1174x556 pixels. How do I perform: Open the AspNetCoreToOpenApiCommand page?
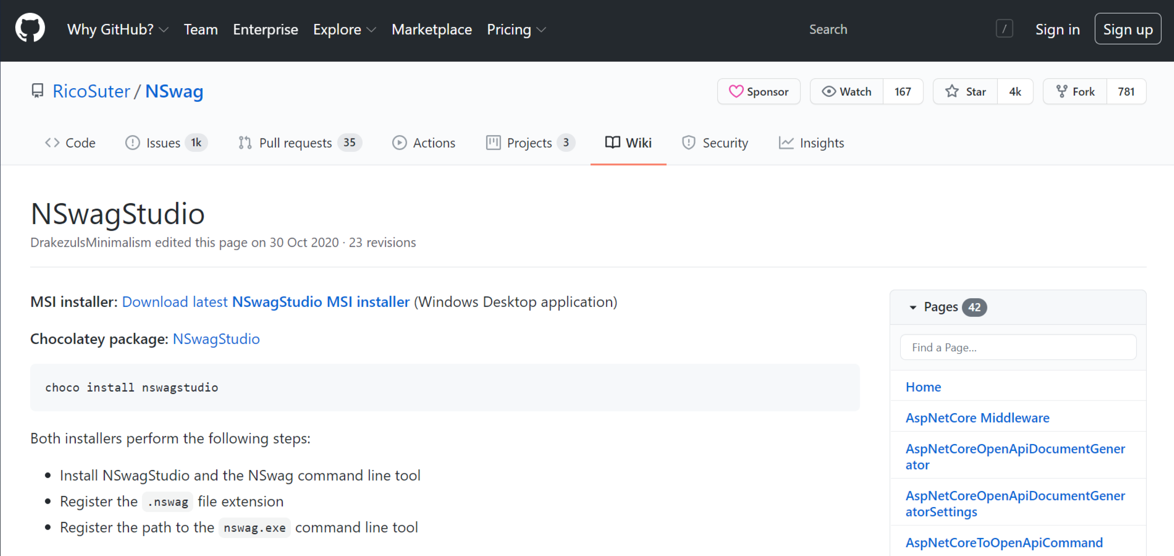1003,542
